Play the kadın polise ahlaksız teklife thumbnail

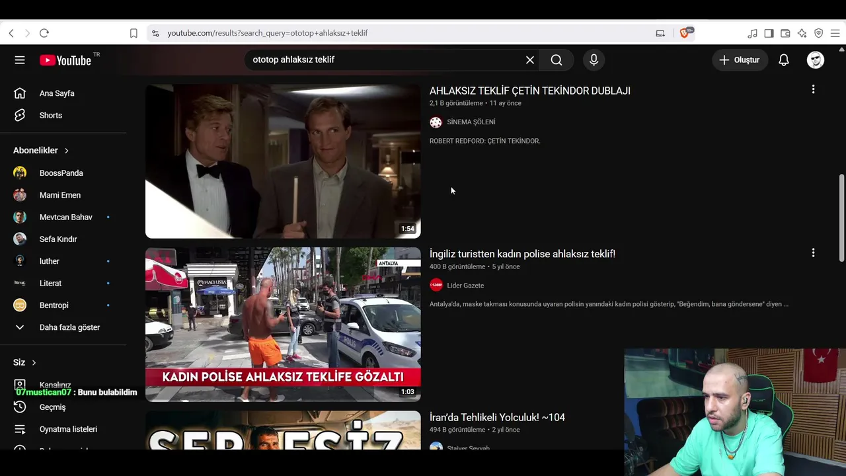[x=283, y=325]
